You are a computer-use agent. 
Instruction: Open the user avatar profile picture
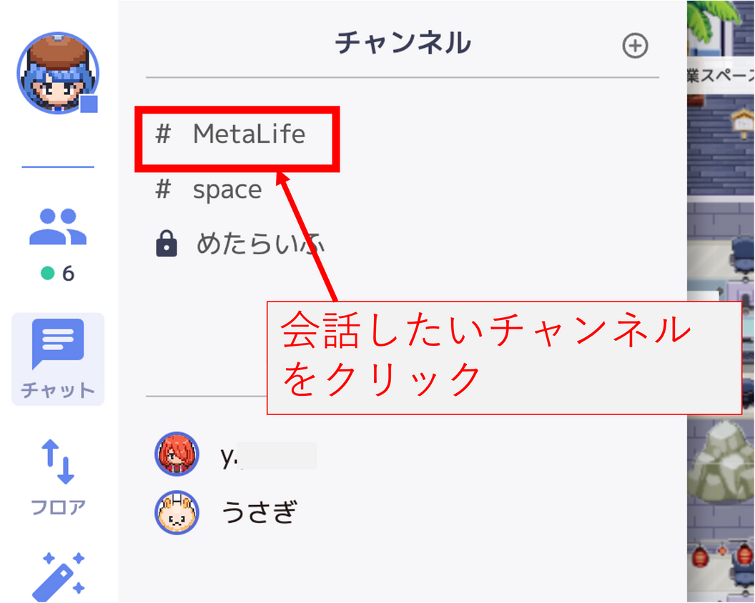(58, 73)
